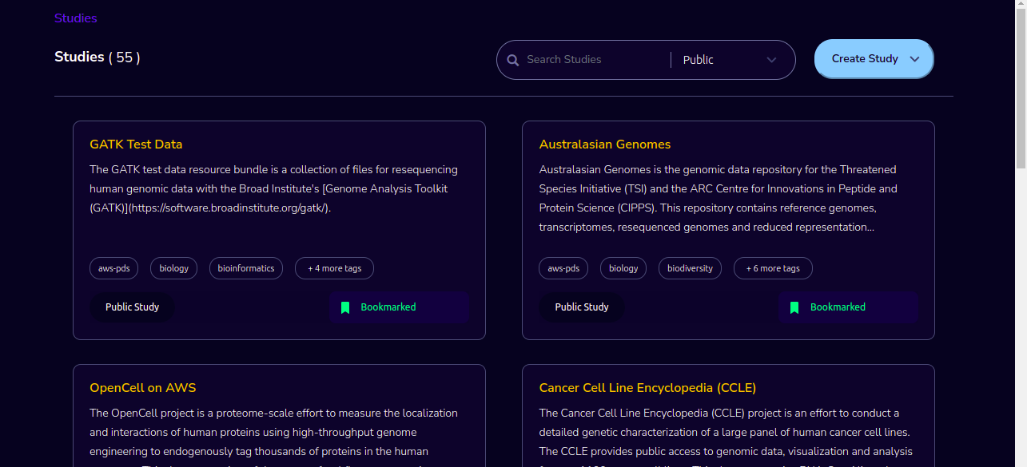Toggle Bookmarked on Australasian Genomes
1027x467 pixels.
[848, 307]
